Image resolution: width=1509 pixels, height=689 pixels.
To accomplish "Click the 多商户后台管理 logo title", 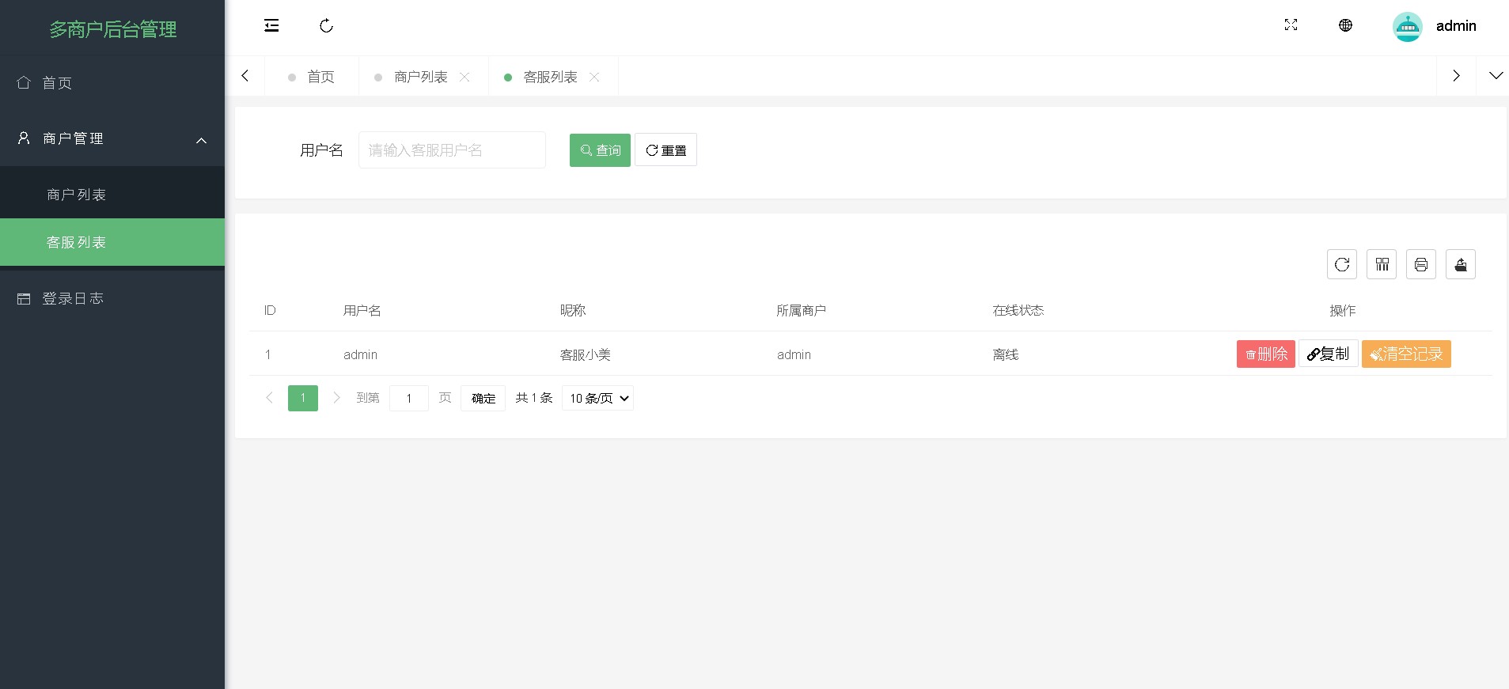I will (x=113, y=29).
